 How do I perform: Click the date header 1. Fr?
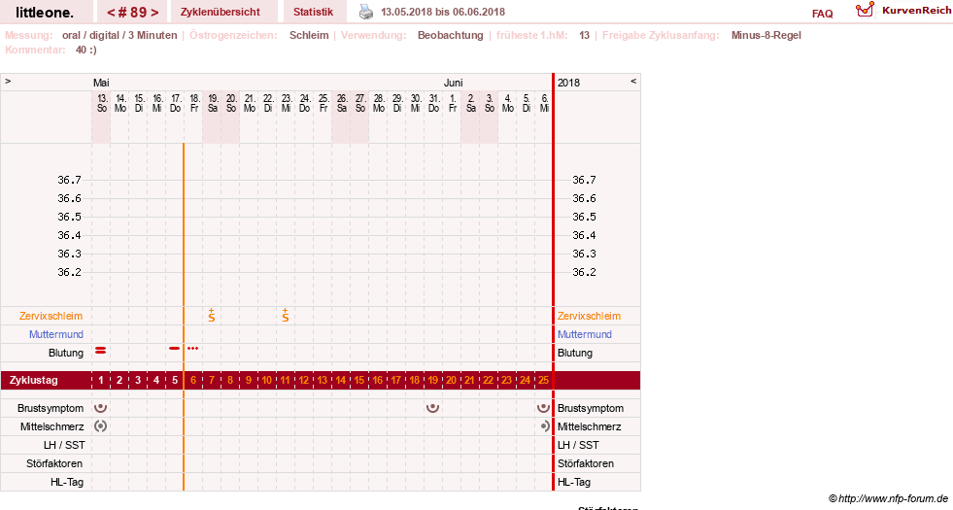(x=452, y=103)
